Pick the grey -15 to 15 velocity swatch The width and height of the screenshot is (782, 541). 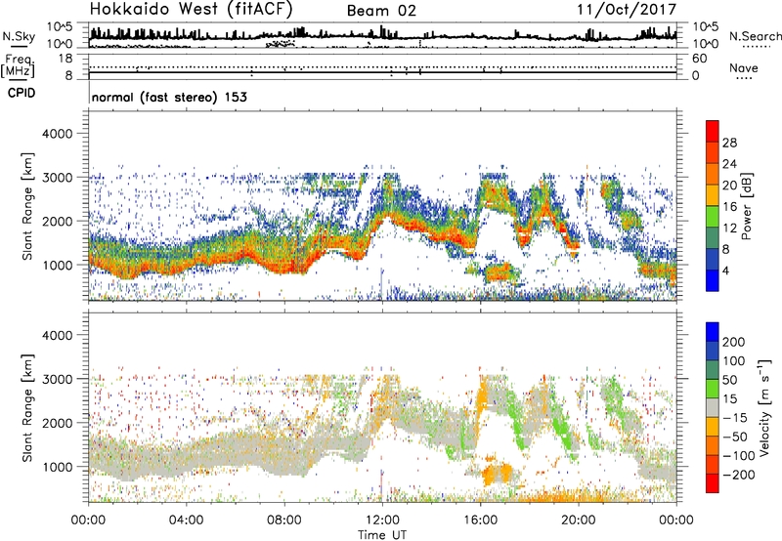pyautogui.click(x=713, y=408)
